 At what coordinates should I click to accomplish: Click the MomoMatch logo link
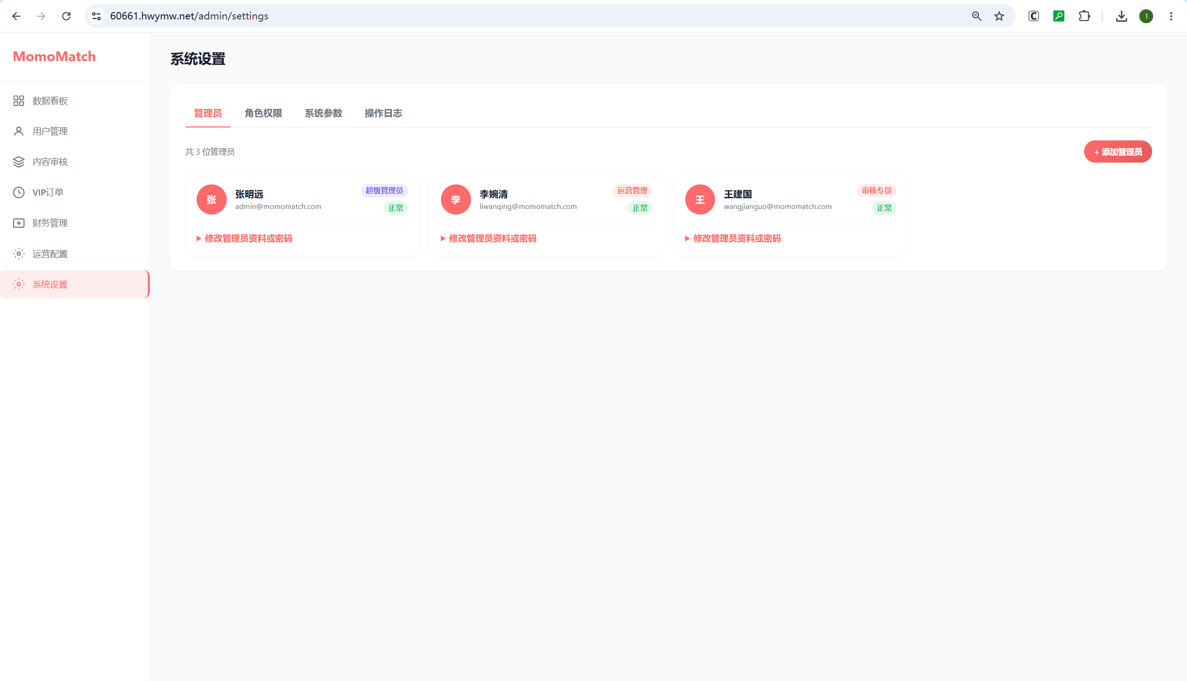[54, 57]
